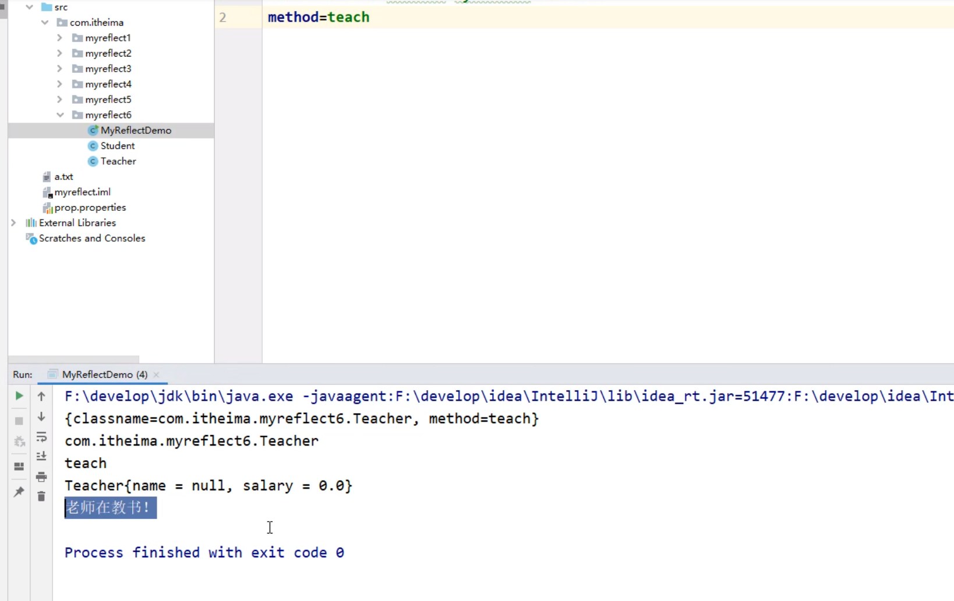The image size is (954, 601).
Task: Click the Student class icon
Action: (93, 146)
